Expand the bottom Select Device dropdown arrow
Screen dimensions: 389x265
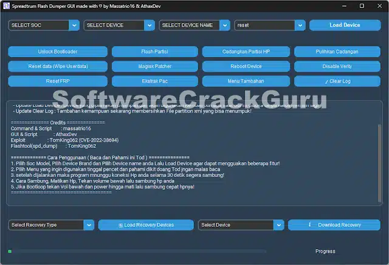tap(279, 225)
